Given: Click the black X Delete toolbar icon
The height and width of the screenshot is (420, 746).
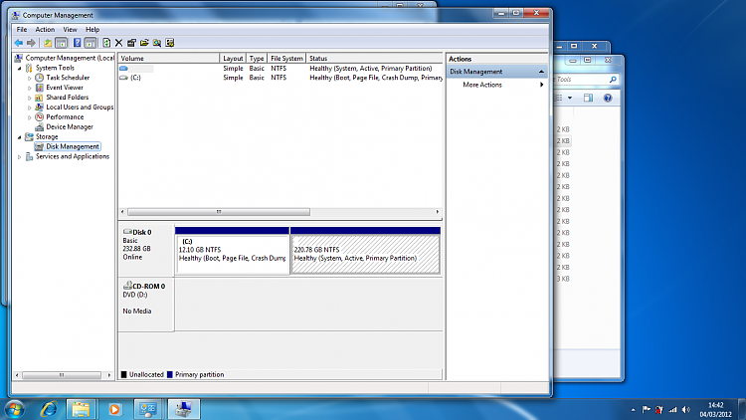Looking at the screenshot, I should coord(119,43).
